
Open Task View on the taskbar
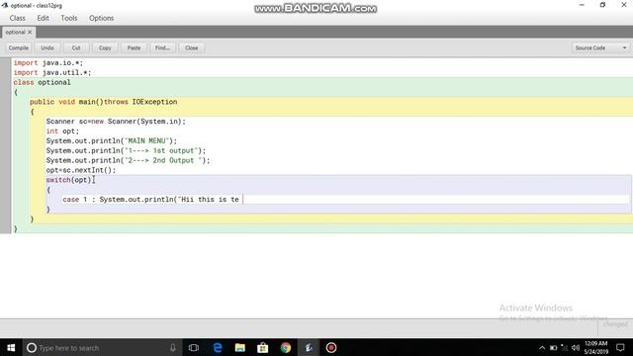tap(194, 347)
